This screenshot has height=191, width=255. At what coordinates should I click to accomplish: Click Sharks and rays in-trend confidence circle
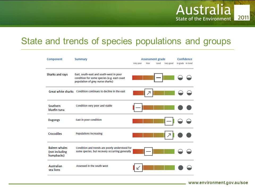click(x=189, y=78)
